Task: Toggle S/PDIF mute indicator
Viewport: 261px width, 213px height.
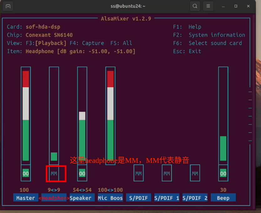Action: point(138,173)
